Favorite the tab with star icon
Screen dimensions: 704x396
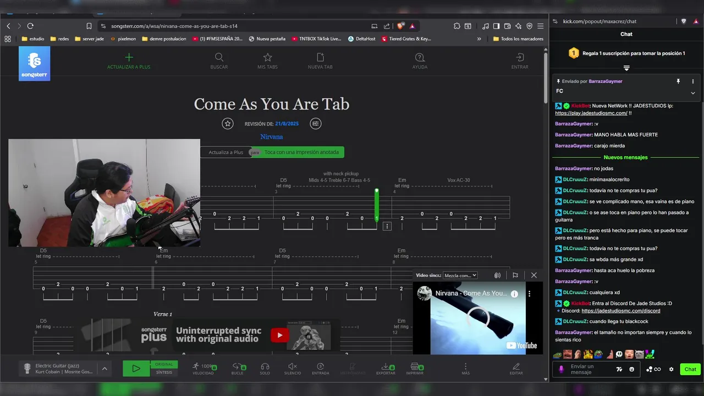(228, 124)
